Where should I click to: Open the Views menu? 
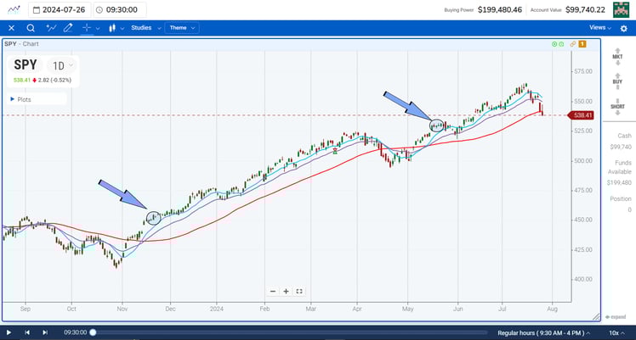[x=599, y=28]
